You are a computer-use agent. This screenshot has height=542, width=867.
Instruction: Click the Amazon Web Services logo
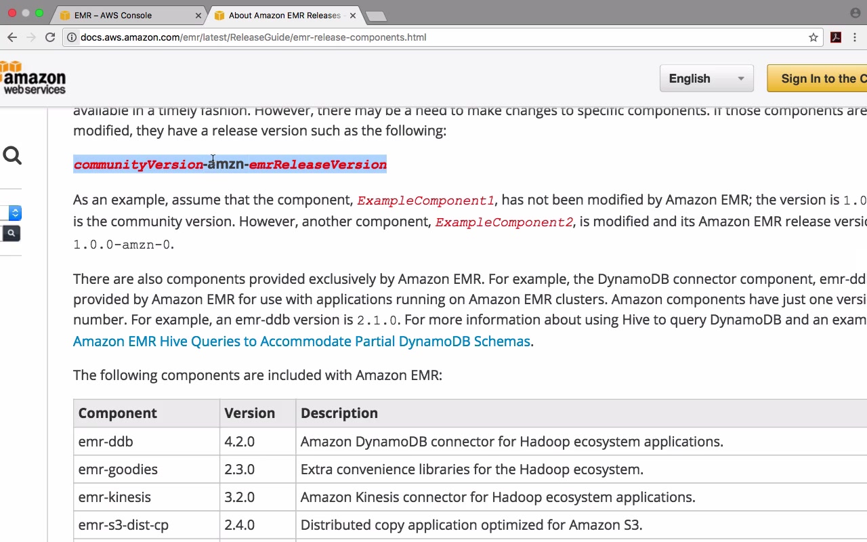(33, 77)
